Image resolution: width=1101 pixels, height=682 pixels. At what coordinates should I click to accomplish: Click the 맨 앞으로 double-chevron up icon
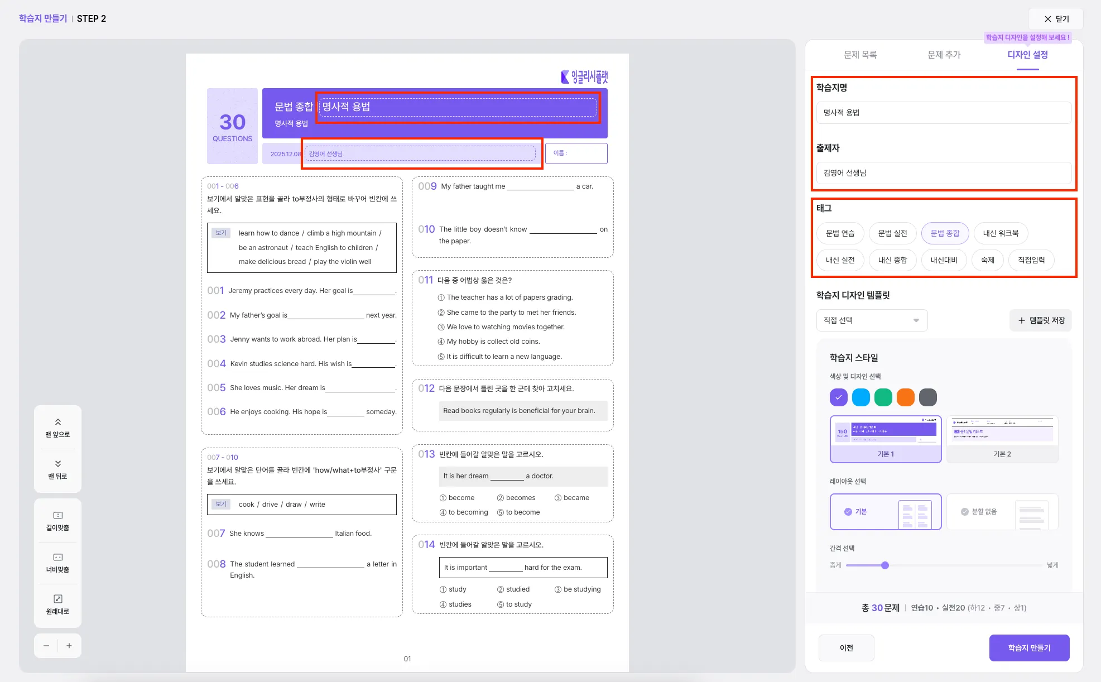(57, 422)
